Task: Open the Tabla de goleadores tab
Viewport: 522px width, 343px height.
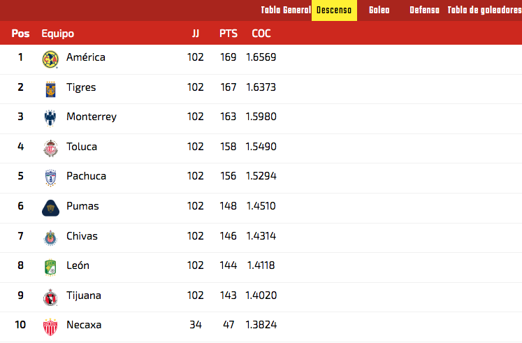Action: click(x=484, y=10)
